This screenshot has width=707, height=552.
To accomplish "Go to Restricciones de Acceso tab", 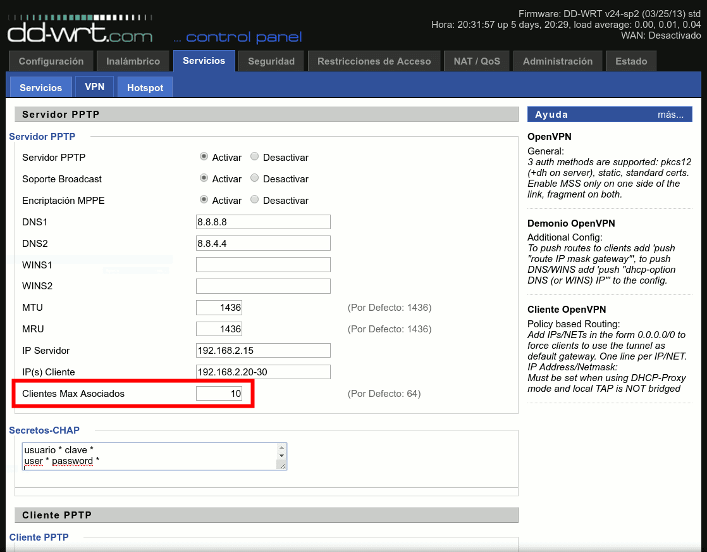I will pos(374,61).
